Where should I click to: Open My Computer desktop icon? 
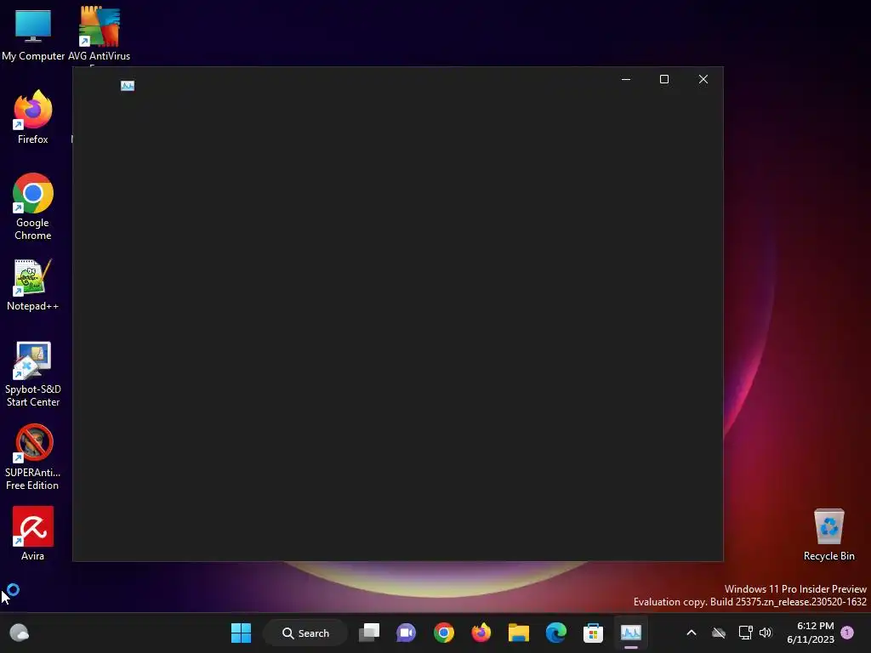pyautogui.click(x=33, y=34)
